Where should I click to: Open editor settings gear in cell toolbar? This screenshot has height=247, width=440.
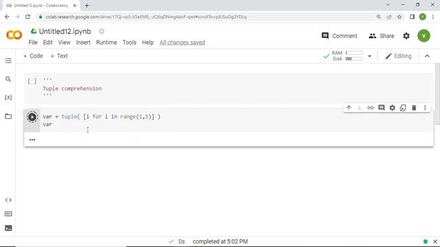[x=393, y=108]
